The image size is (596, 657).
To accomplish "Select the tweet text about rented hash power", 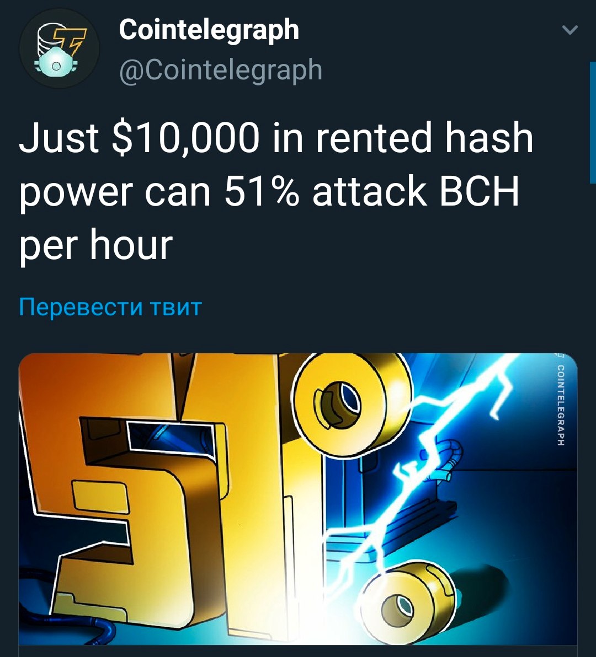I will tap(276, 191).
